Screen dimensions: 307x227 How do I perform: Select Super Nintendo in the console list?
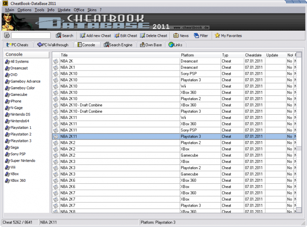(23, 161)
